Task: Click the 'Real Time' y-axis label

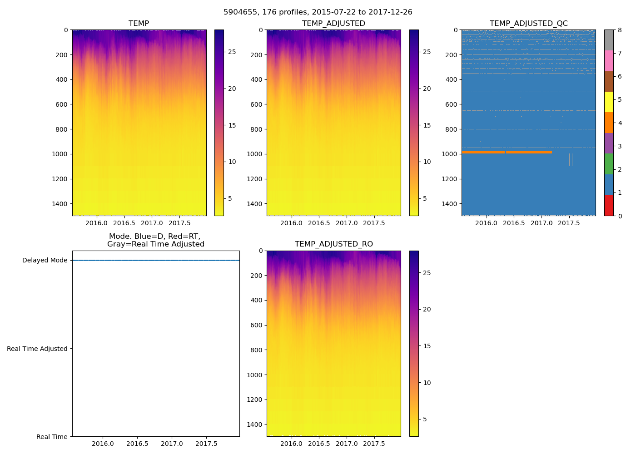Action: [52, 437]
